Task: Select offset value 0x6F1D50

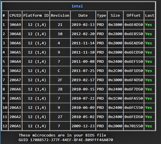Action: click(134, 71)
